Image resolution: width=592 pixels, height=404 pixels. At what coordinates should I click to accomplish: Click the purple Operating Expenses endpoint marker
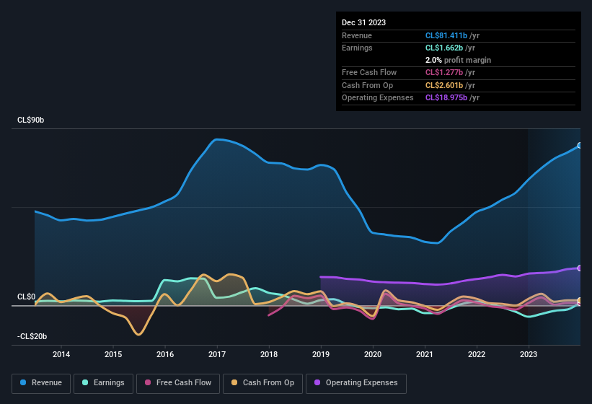click(x=580, y=268)
